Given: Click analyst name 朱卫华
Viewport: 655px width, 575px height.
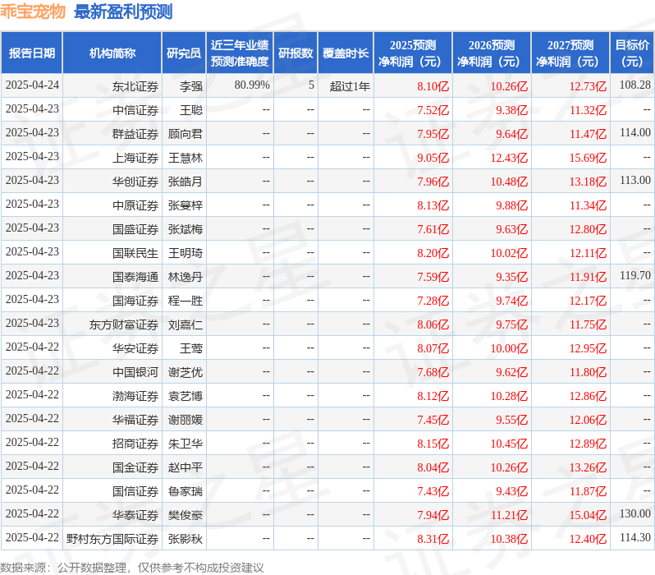Looking at the screenshot, I should 186,444.
